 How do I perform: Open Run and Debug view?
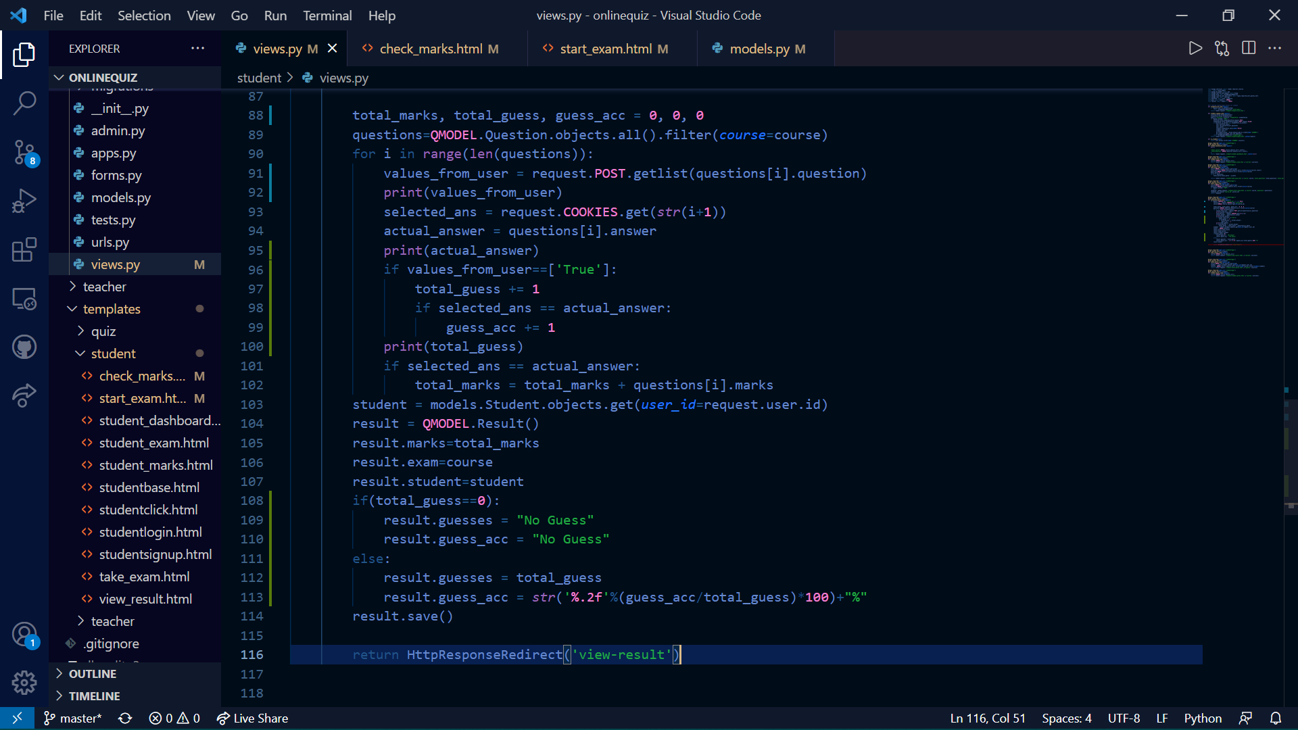(x=24, y=201)
